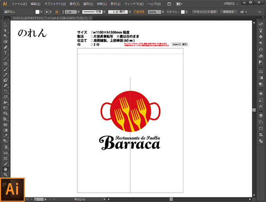
Task: Click the ドキュメント設定 button
Action: click(205, 12)
